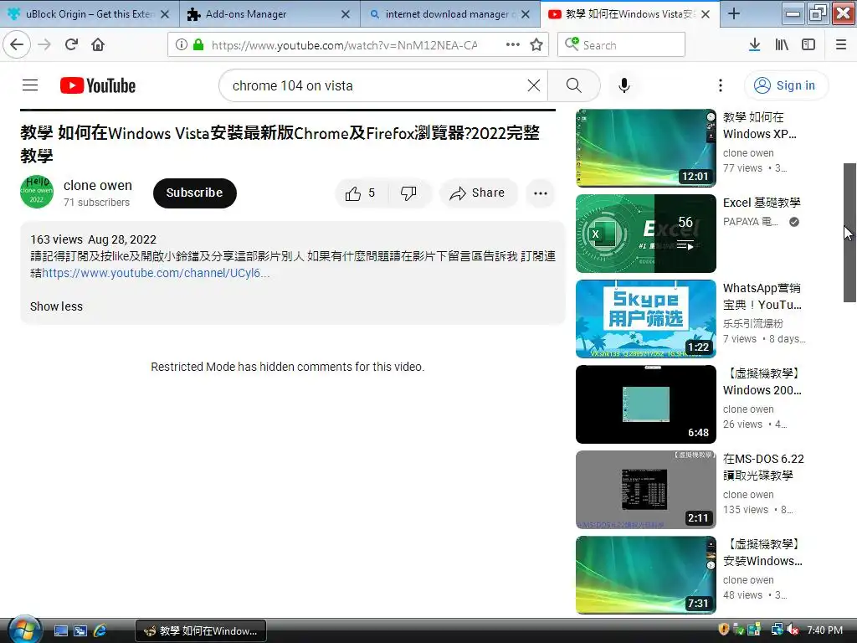Click the Firefox taskbar window button
Viewport: 857px width, 643px height.
tap(201, 631)
